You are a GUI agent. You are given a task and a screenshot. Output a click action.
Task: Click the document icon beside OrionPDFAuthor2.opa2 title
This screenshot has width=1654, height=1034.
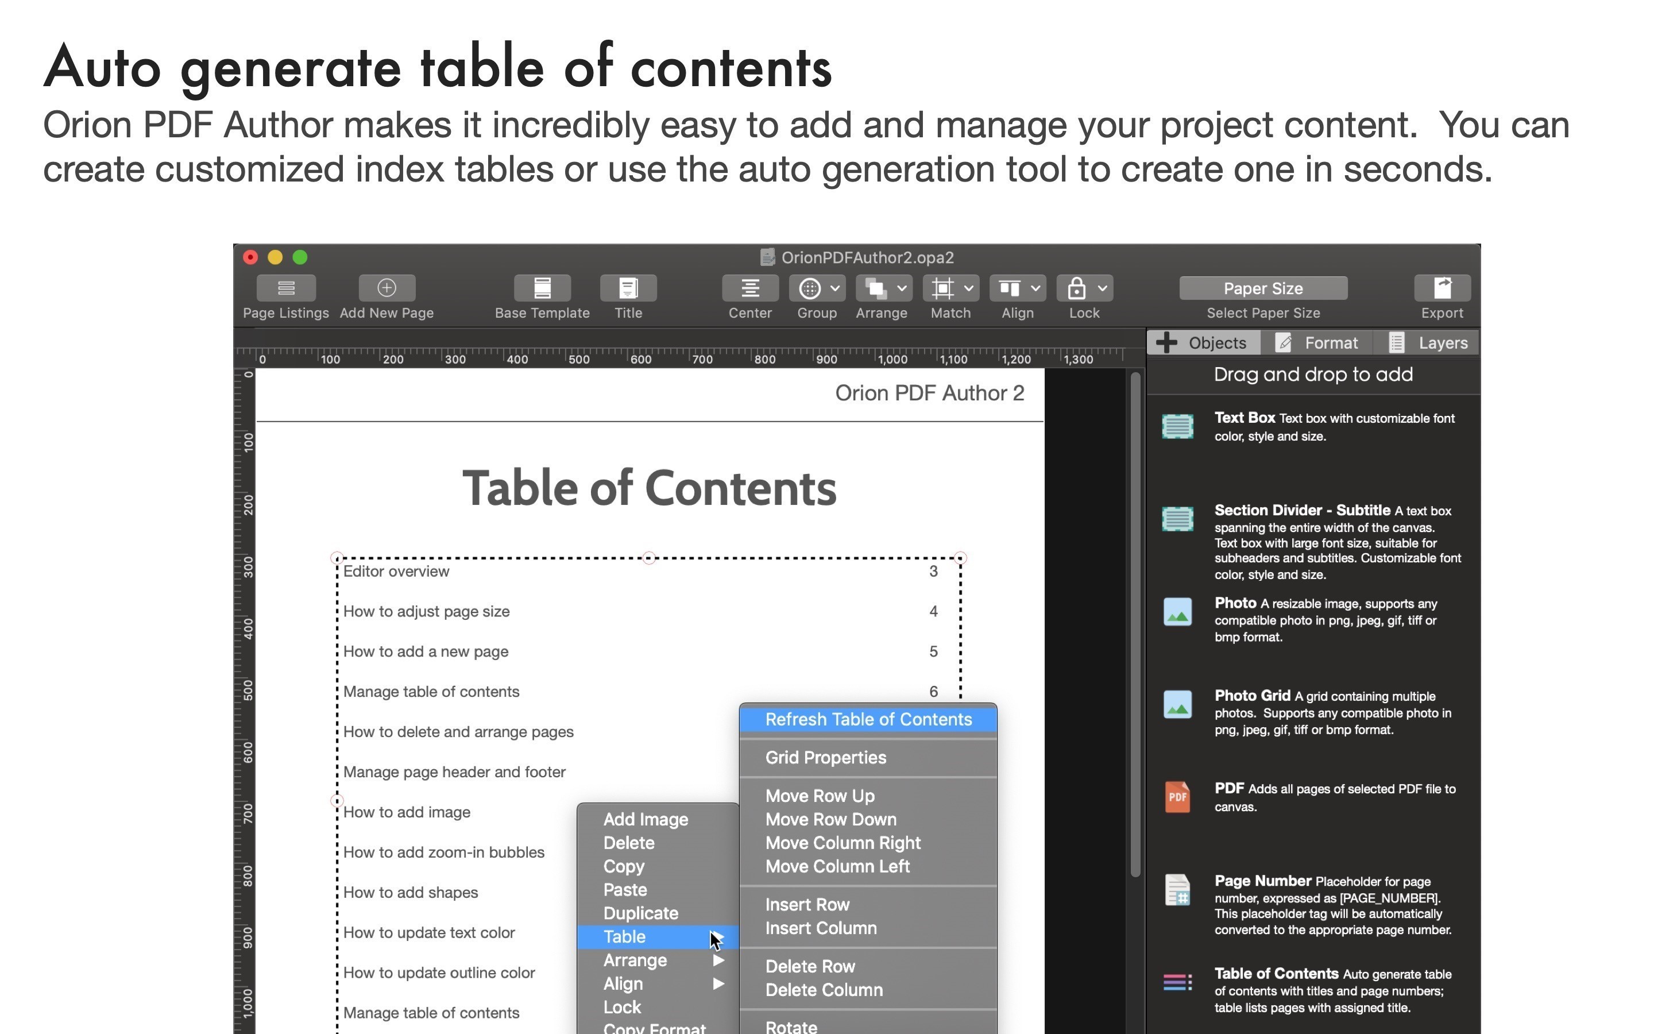767,257
